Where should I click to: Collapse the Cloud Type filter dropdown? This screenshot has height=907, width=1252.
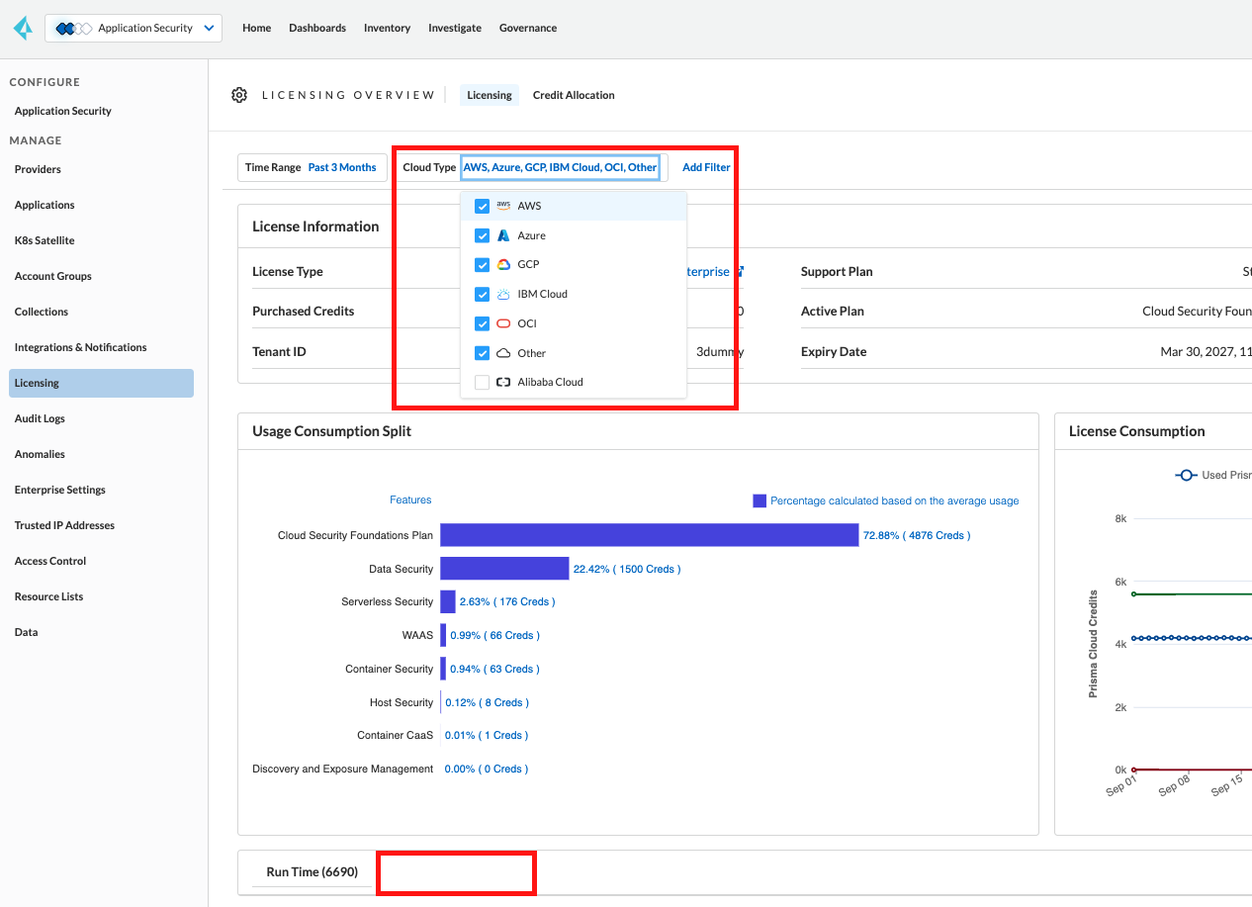pyautogui.click(x=560, y=167)
